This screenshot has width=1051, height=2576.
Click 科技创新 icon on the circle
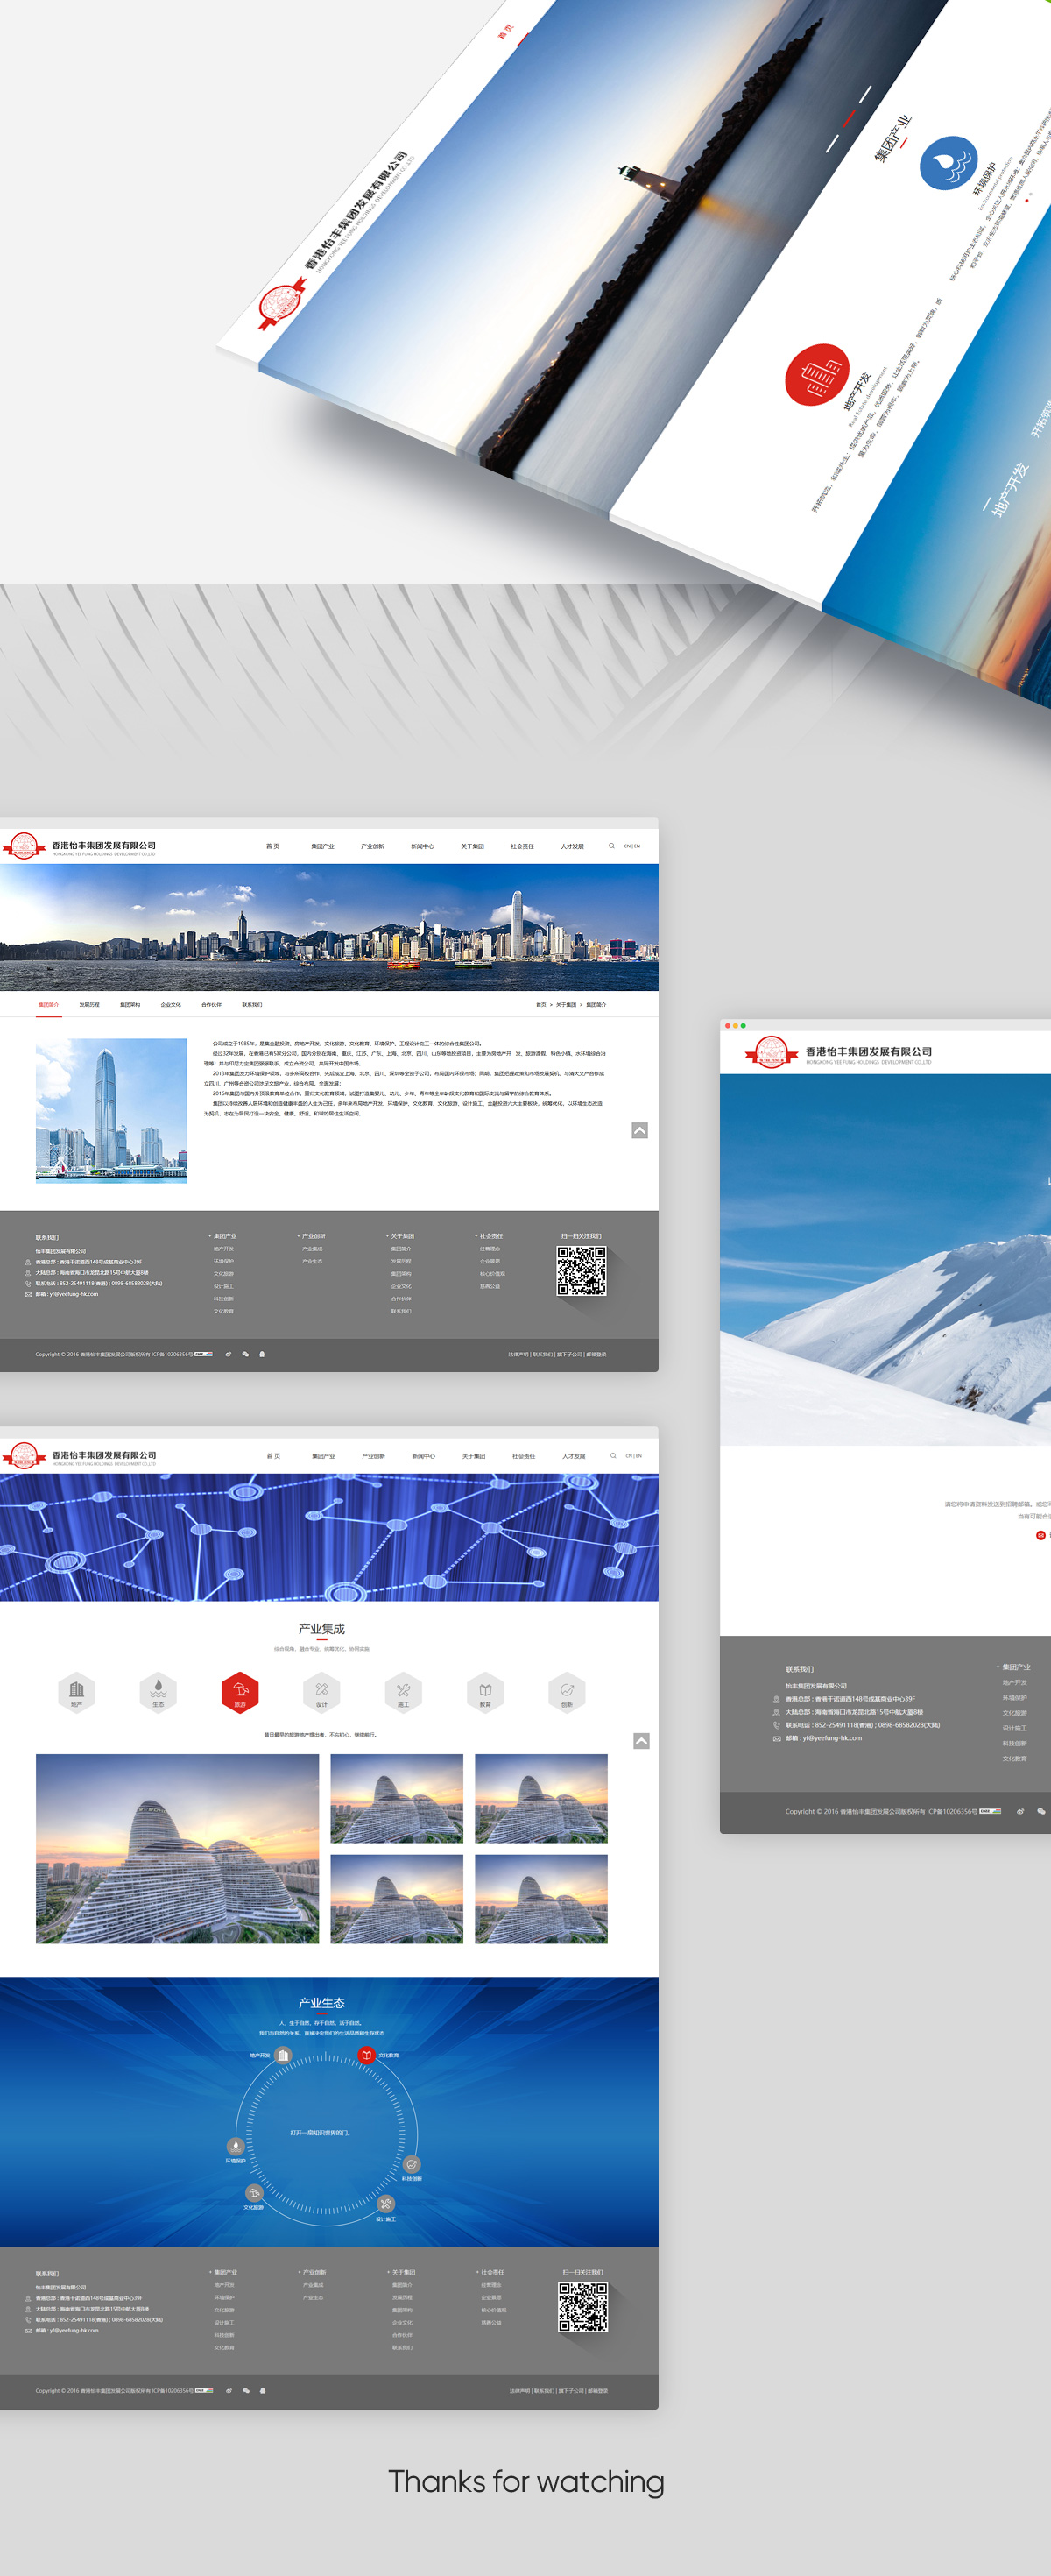tap(412, 2165)
